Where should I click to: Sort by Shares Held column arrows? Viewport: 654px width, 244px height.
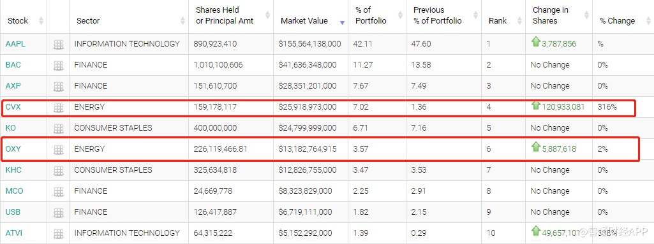(268, 15)
